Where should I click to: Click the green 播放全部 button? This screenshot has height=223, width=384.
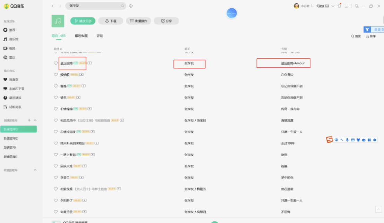[x=83, y=21]
